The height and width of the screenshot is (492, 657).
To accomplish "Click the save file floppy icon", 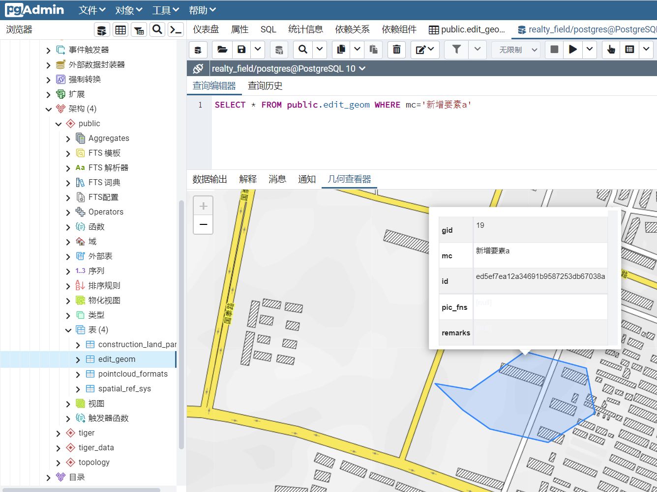I will pos(241,49).
